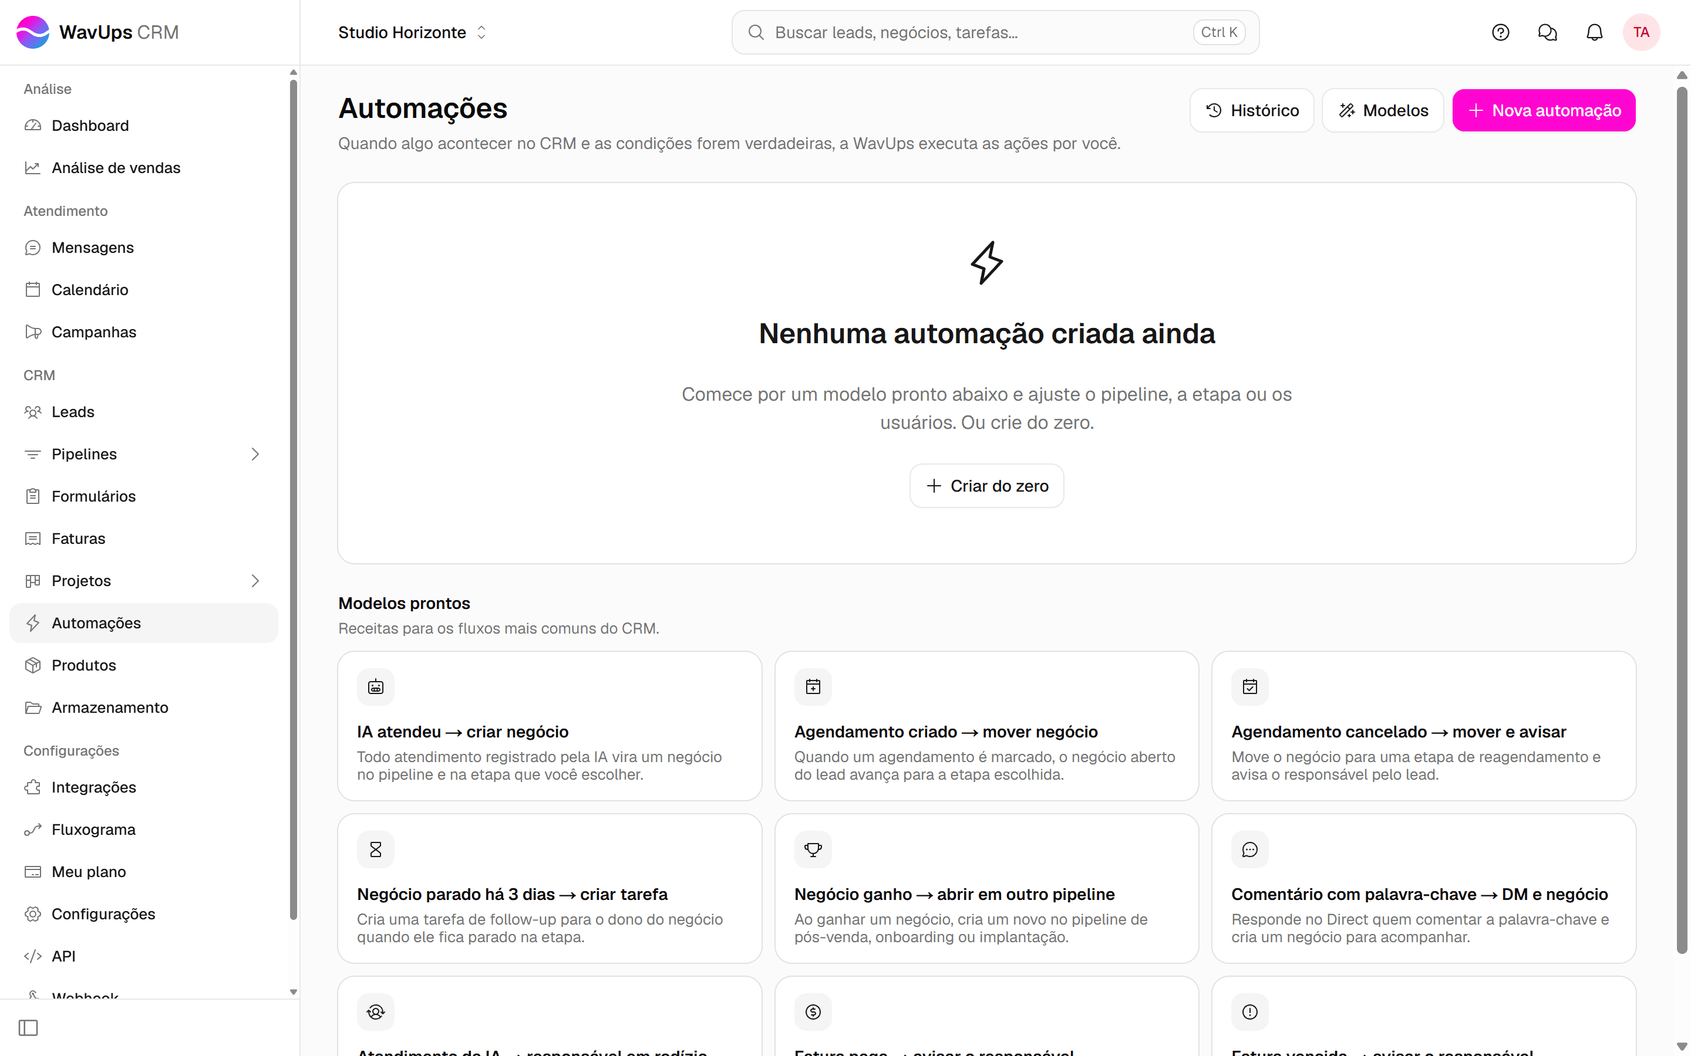This screenshot has width=1691, height=1056.
Task: Click the dollar coin icon card
Action: pos(813,1012)
